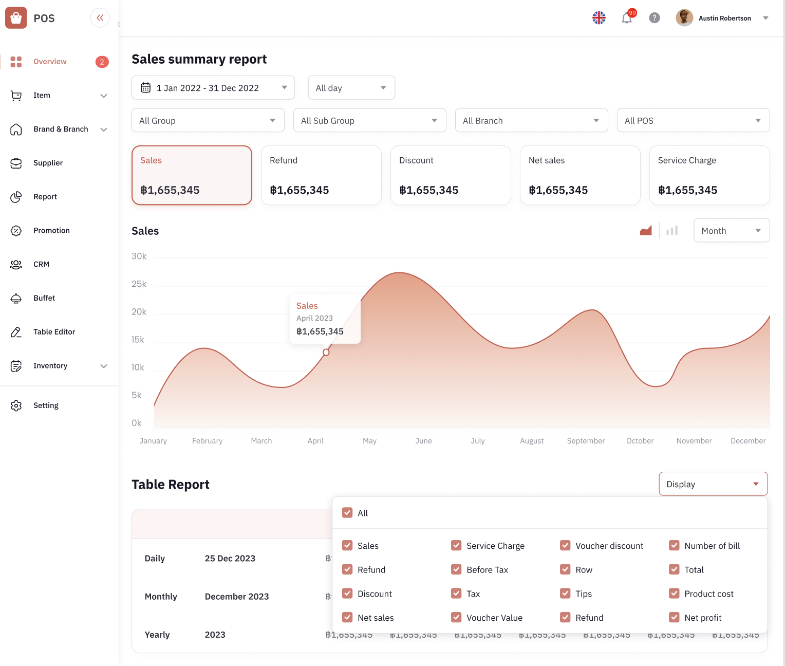Open the Month interval dropdown
The height and width of the screenshot is (666, 785).
click(732, 231)
